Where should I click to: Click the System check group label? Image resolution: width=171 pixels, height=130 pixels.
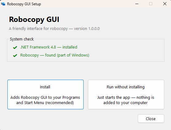coord(22,39)
